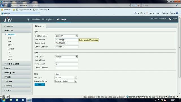Open the Safety menu

point(165,13)
